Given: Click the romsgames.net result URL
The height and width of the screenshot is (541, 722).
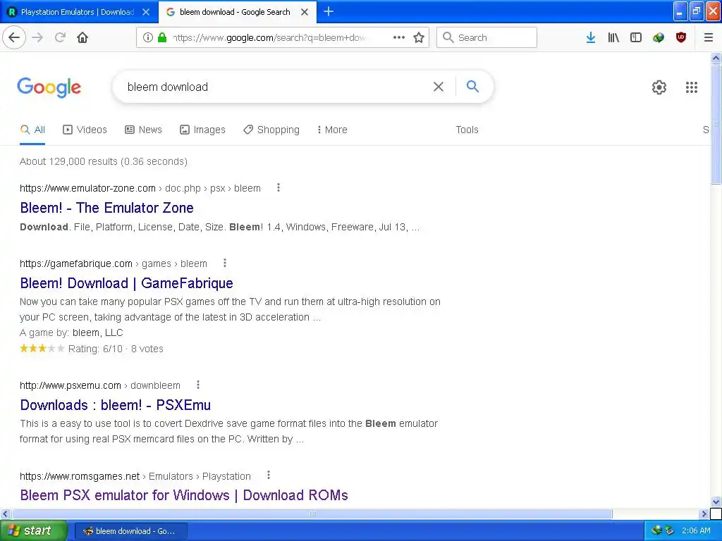Looking at the screenshot, I should [x=135, y=476].
